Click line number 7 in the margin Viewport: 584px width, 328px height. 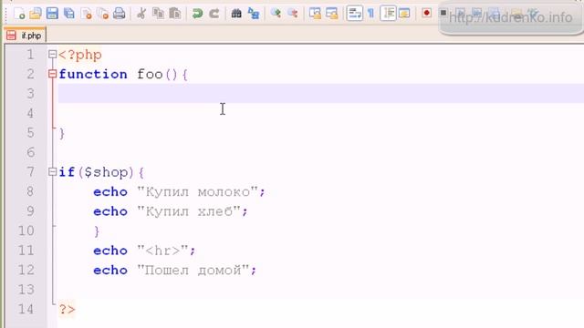point(30,172)
